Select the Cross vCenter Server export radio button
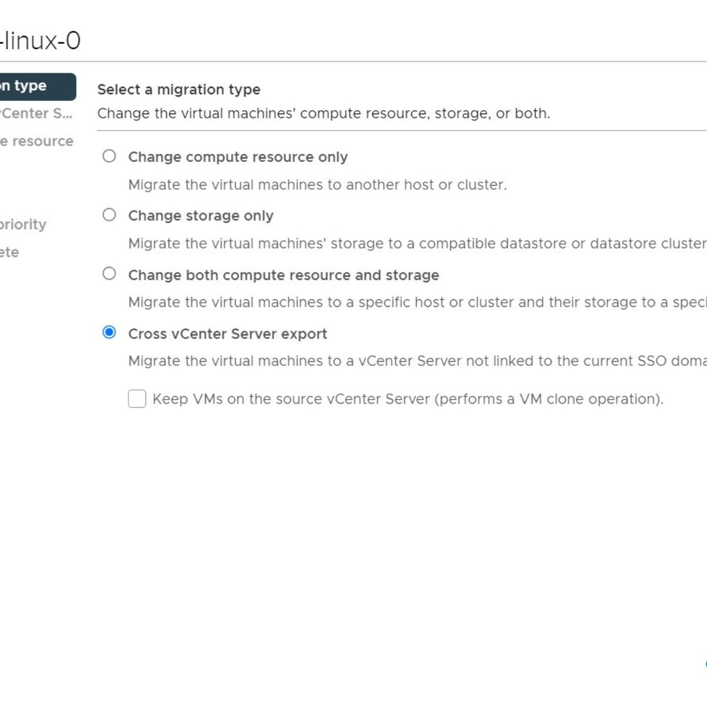Viewport: 707px width, 707px height. (x=109, y=332)
